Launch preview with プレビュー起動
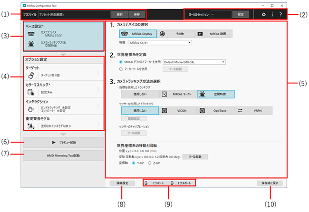Image resolution: width=309 pixels, height=212 pixels. click(63, 142)
